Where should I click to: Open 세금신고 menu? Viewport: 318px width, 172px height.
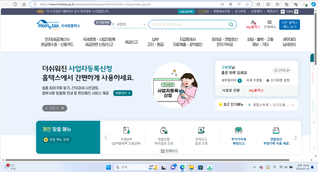click(x=131, y=42)
